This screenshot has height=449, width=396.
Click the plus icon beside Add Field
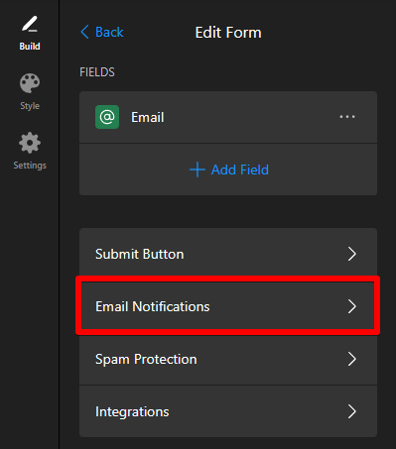[198, 169]
